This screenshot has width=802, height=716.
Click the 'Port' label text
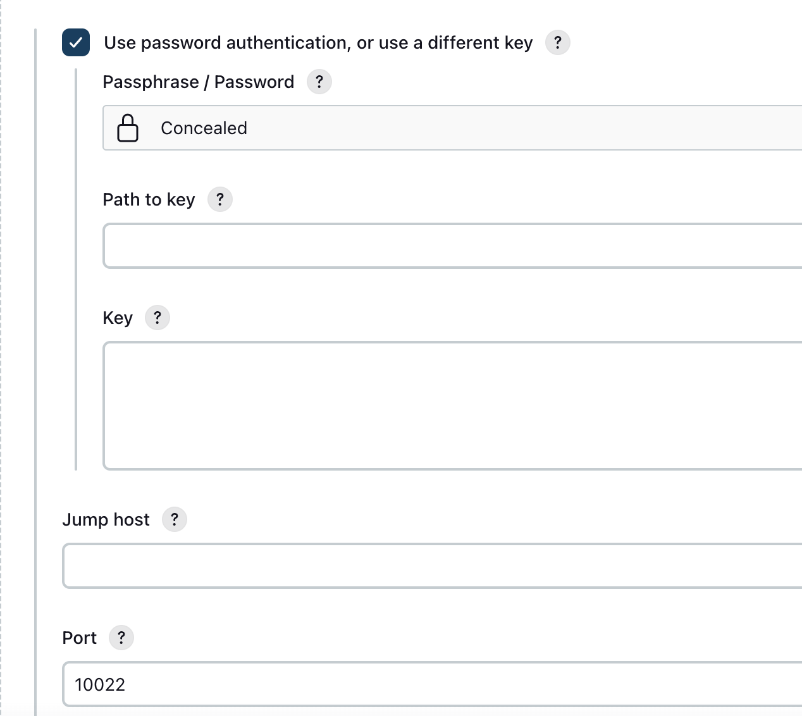(x=79, y=638)
